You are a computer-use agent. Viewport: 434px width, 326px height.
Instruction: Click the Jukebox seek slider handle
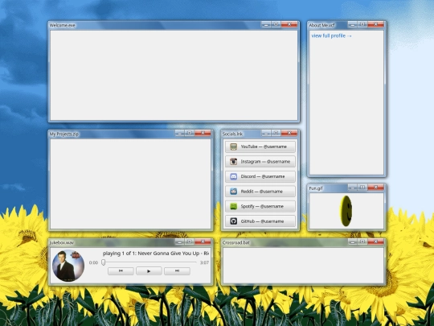(x=103, y=262)
